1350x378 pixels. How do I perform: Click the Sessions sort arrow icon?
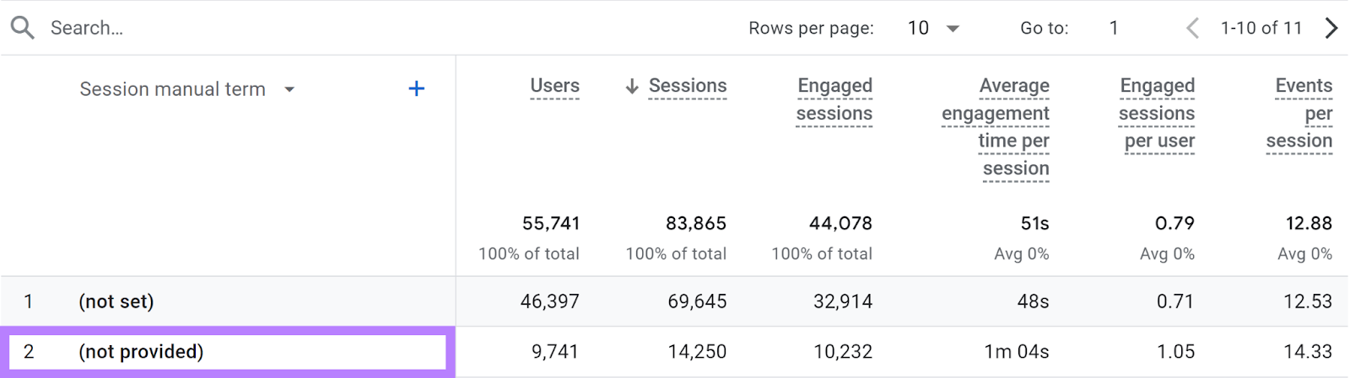[632, 86]
